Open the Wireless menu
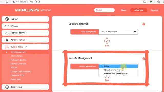The image size is (164, 92). click(x=25, y=26)
